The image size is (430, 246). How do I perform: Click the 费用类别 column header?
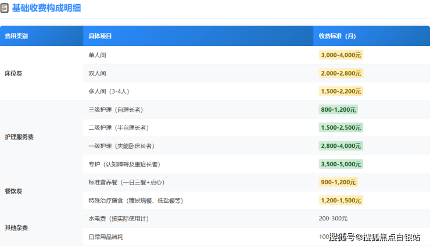[x=16, y=36]
